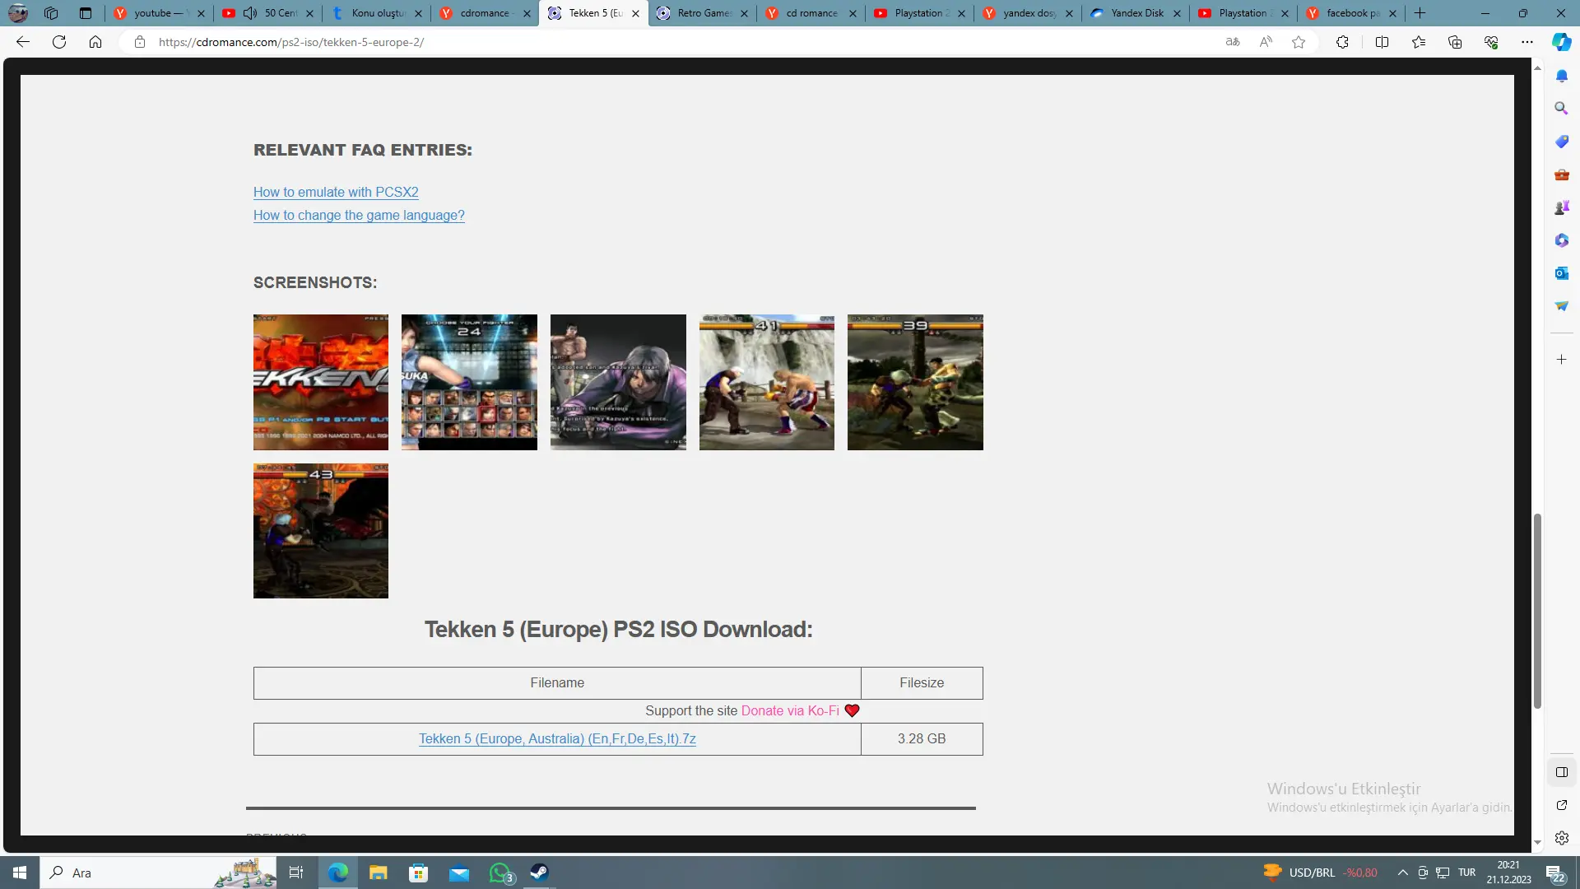Click Donate via Ko-Fi link

pyautogui.click(x=790, y=710)
